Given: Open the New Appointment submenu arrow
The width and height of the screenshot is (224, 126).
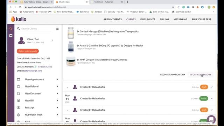Looking at the screenshot, I should [57, 79].
